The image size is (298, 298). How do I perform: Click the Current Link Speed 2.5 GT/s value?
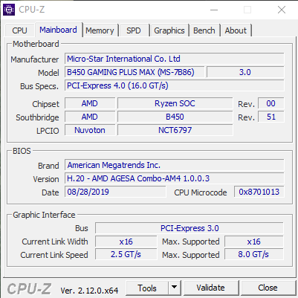coord(126,255)
